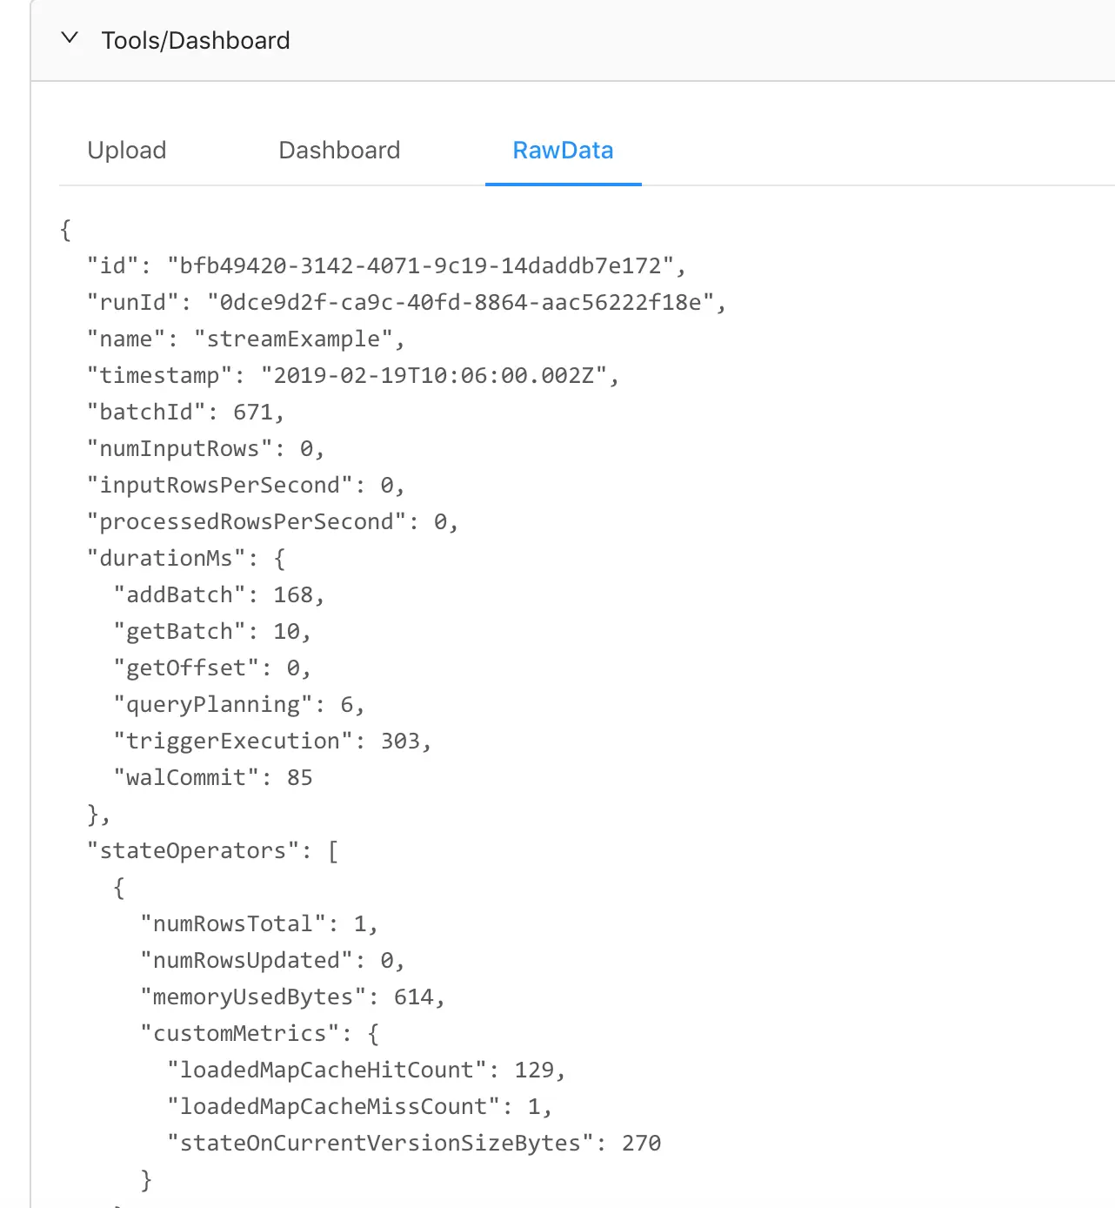Click the "stateOnCurrentVersionSizeBytes": 270 line

point(414,1143)
